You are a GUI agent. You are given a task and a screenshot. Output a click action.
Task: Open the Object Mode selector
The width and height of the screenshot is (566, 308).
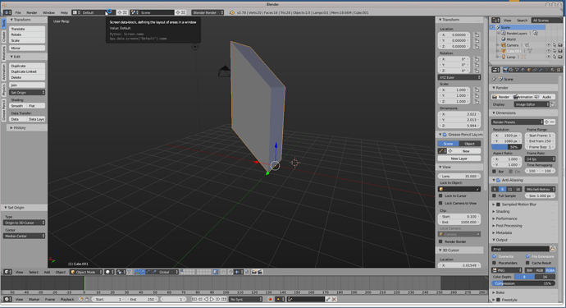pos(86,272)
